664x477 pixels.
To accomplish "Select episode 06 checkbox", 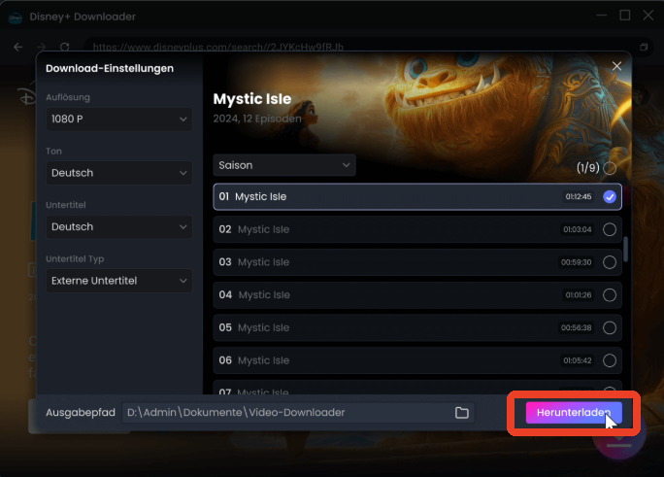I will pos(610,360).
